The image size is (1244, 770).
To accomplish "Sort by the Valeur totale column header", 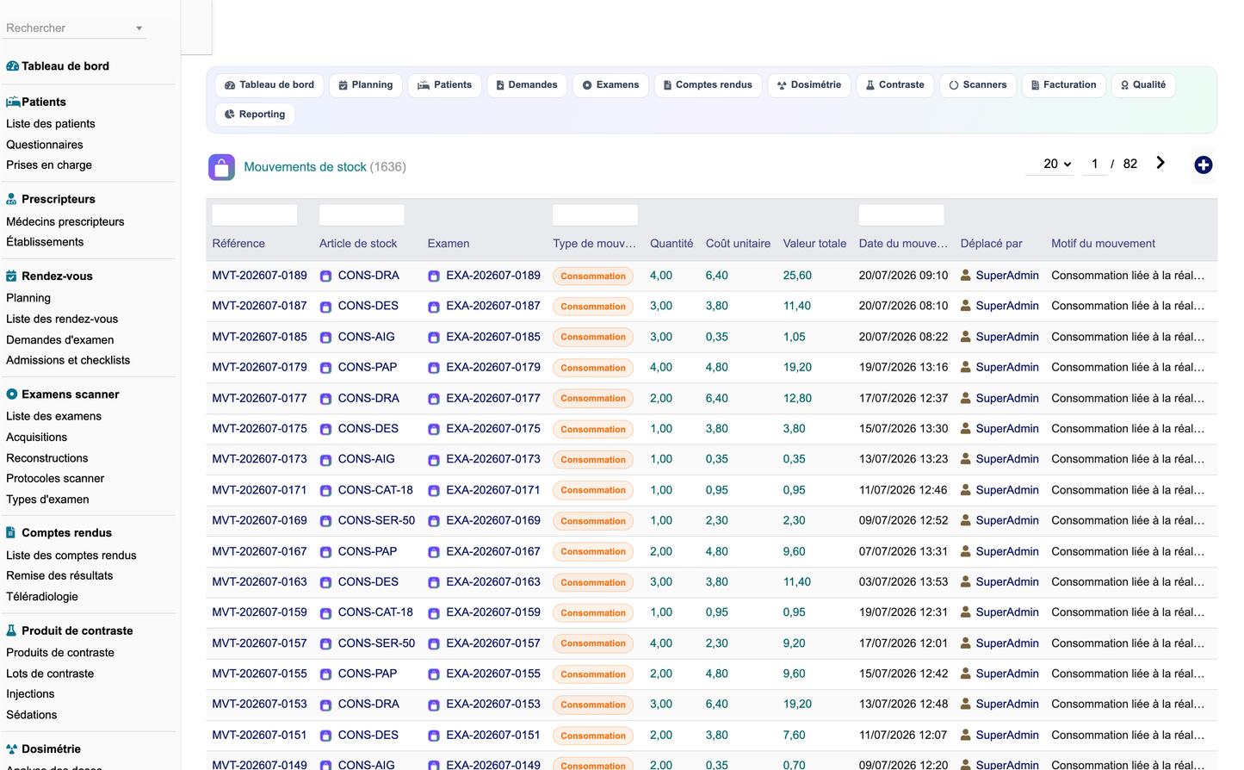I will coord(814,244).
